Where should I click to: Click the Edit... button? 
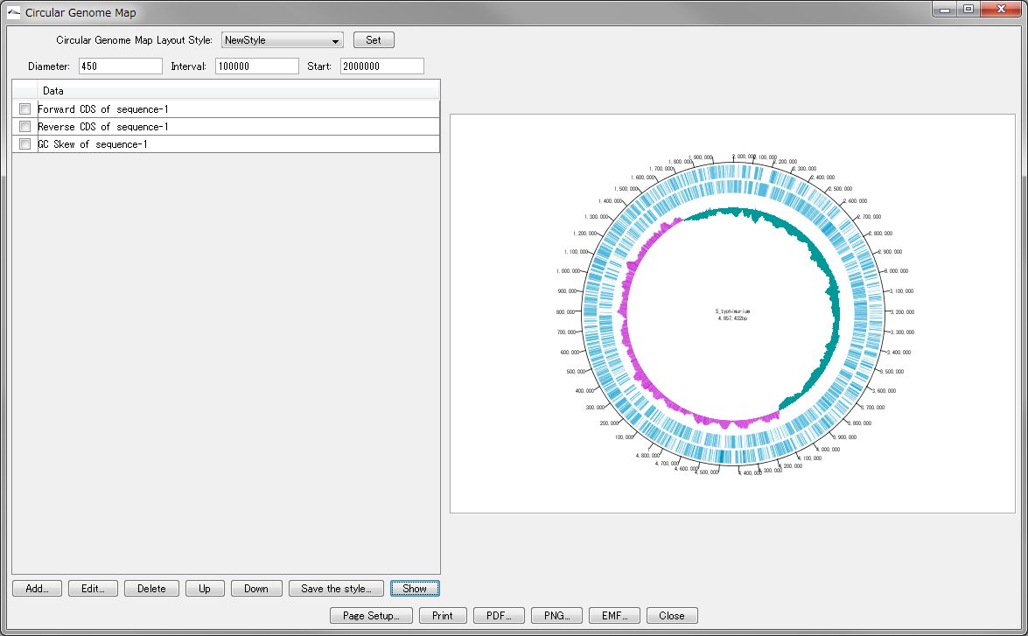point(93,588)
